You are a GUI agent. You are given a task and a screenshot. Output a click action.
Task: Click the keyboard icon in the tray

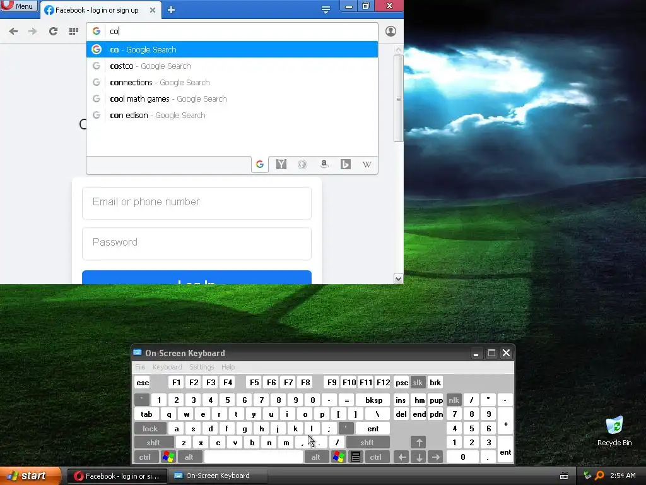point(564,476)
